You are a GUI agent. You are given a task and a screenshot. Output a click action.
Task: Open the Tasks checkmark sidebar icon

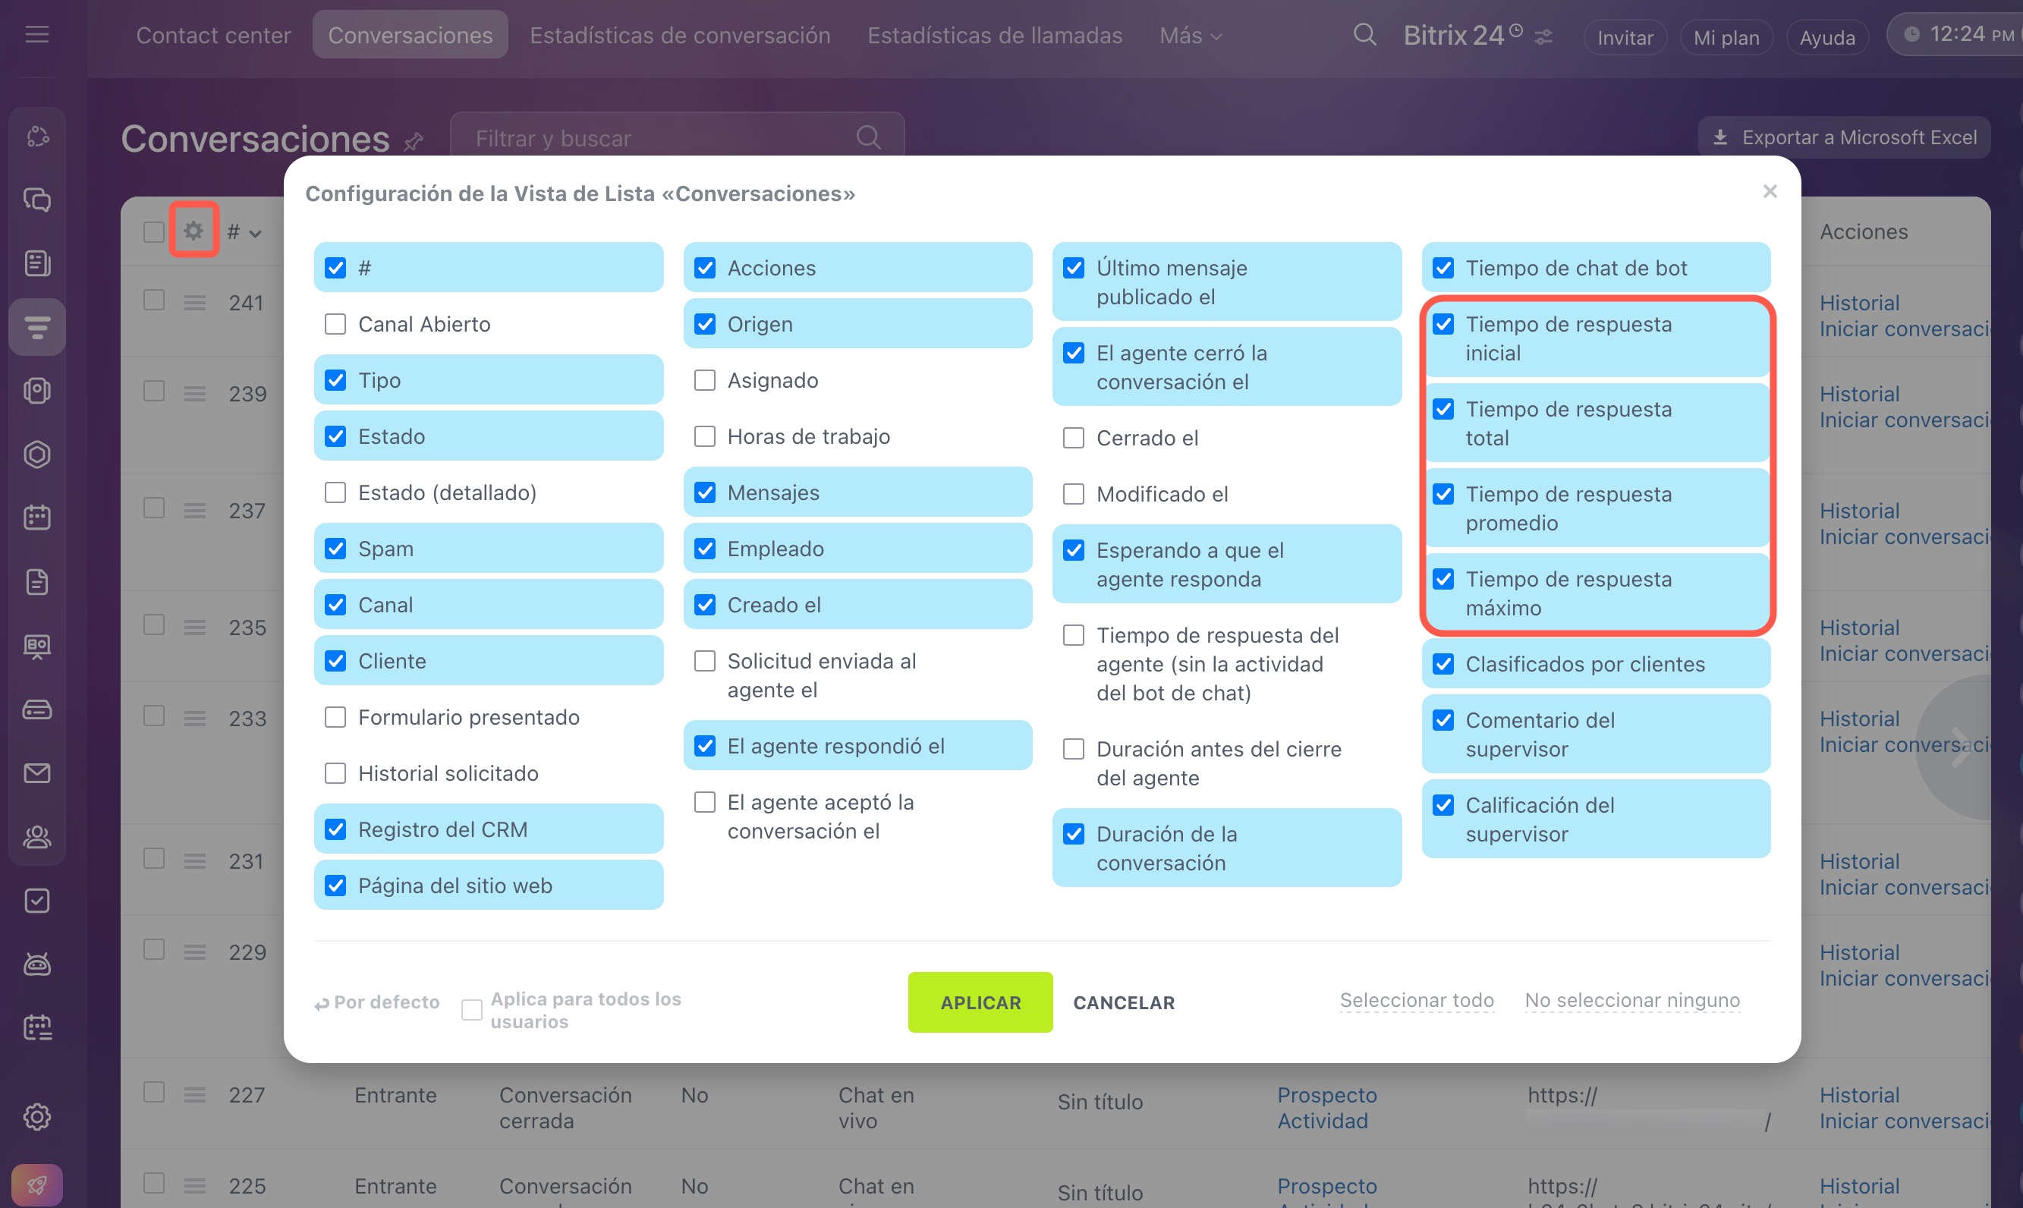pos(36,900)
